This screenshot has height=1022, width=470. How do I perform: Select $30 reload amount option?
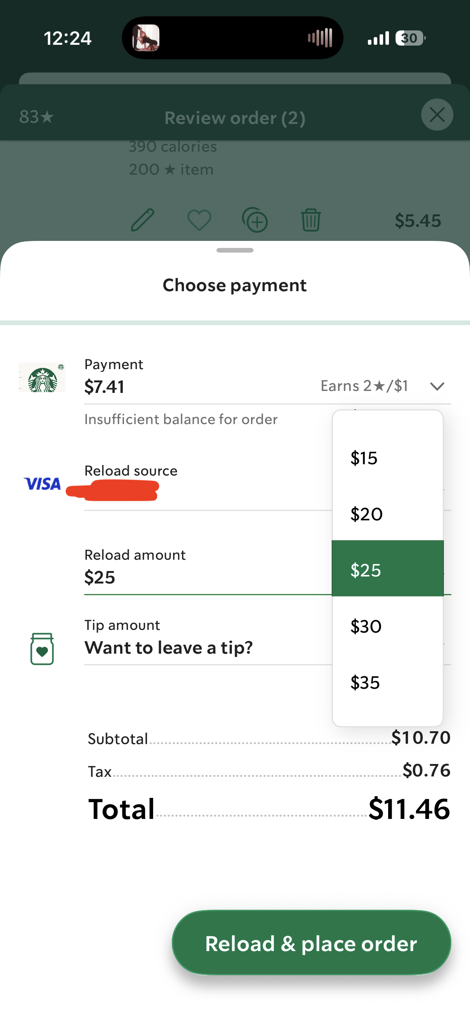tap(387, 626)
